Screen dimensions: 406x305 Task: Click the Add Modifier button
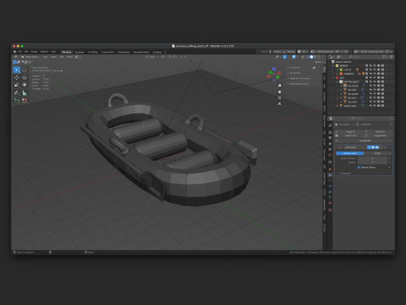pos(364,141)
